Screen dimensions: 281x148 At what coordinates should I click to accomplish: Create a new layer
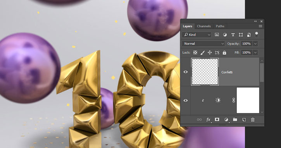coord(244,120)
